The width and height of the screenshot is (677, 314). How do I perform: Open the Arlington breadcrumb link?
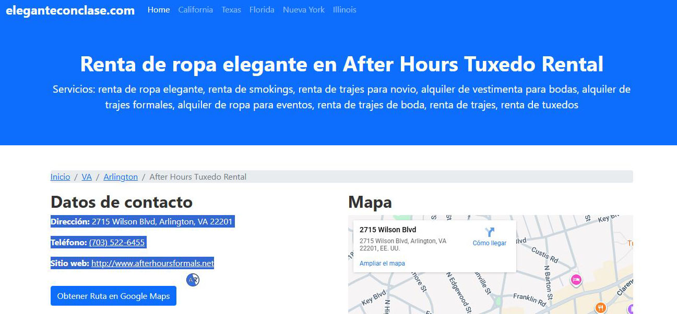[121, 177]
